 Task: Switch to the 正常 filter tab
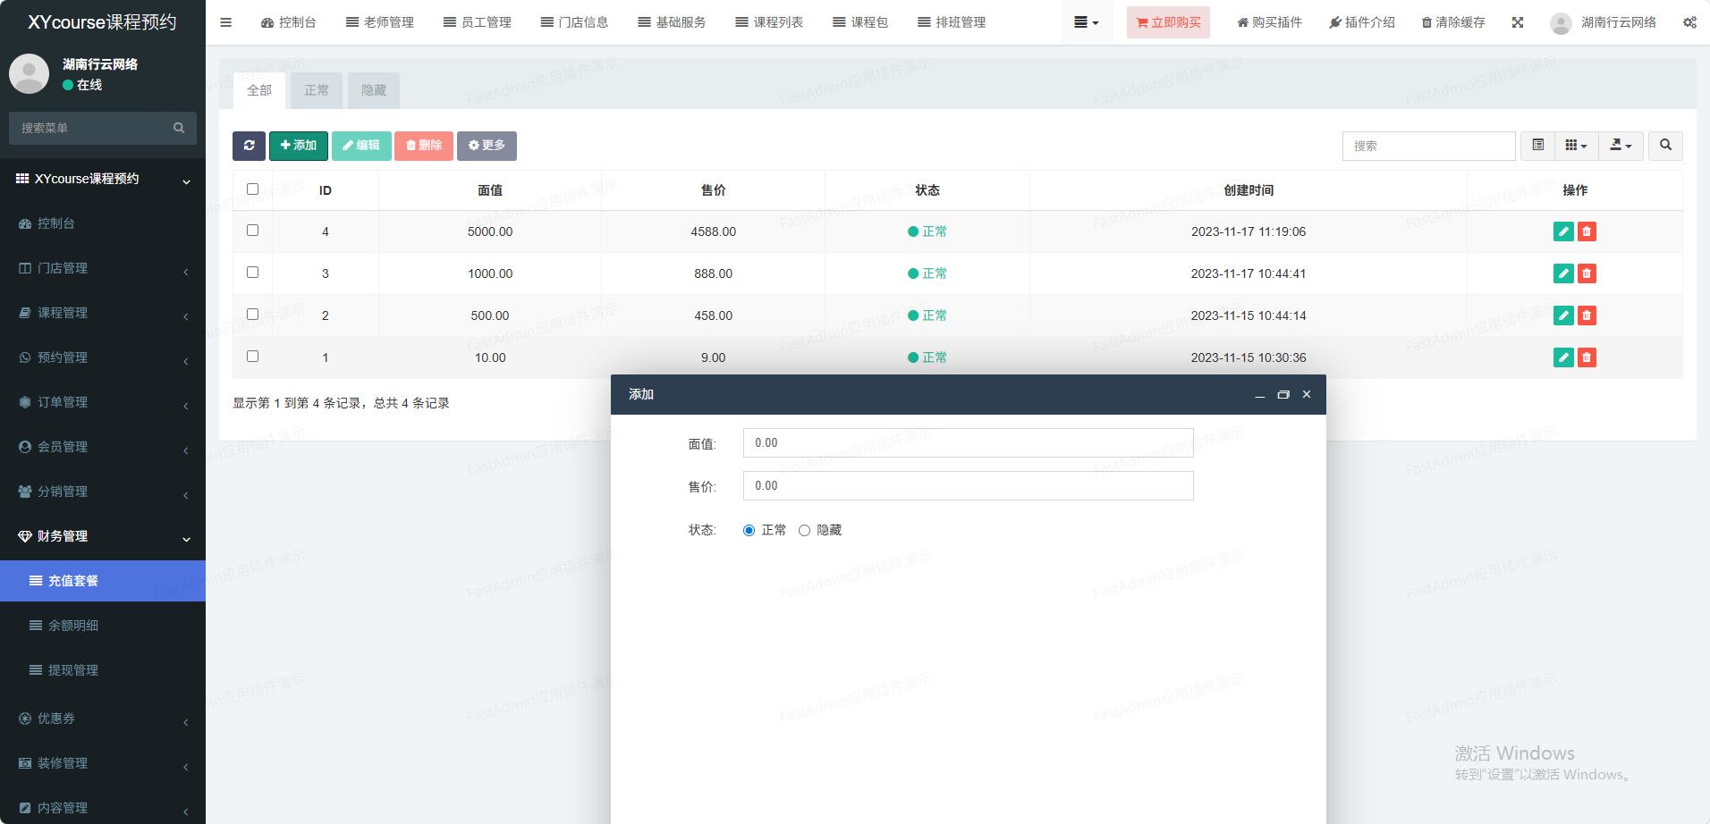pyautogui.click(x=317, y=90)
